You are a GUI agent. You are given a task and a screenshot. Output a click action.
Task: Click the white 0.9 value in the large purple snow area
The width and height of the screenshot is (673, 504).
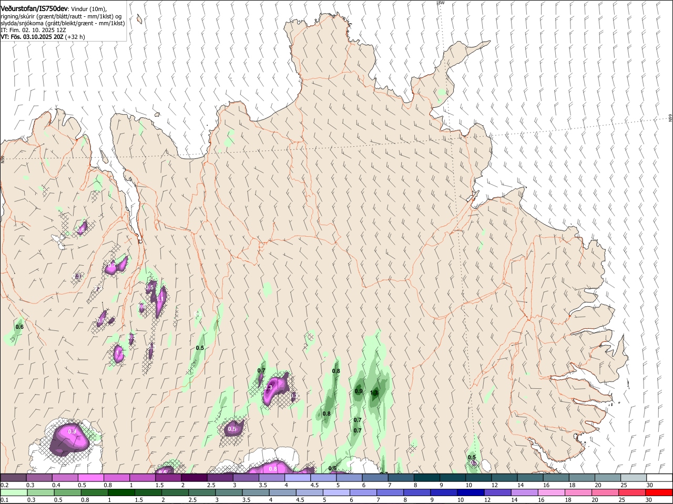72,431
